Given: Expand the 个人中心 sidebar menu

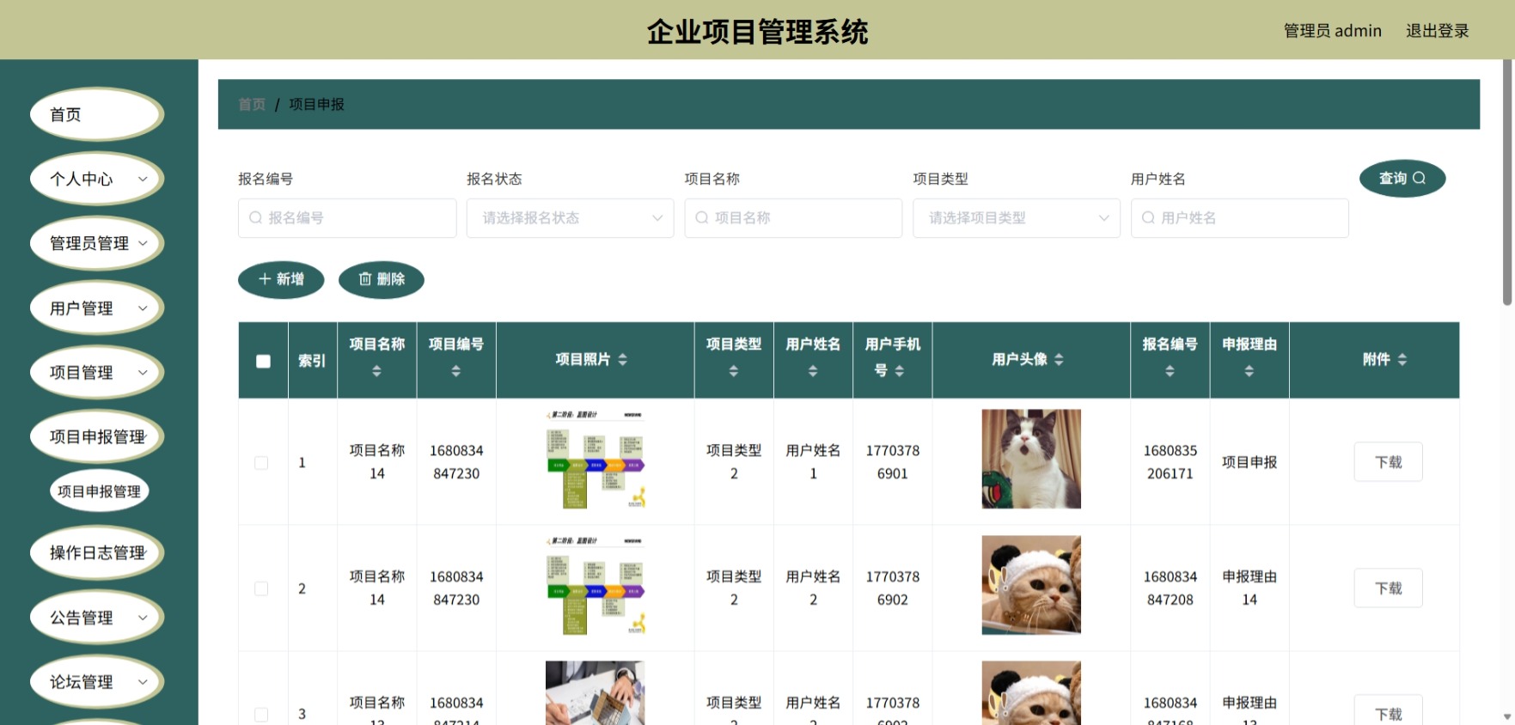Looking at the screenshot, I should tap(97, 179).
